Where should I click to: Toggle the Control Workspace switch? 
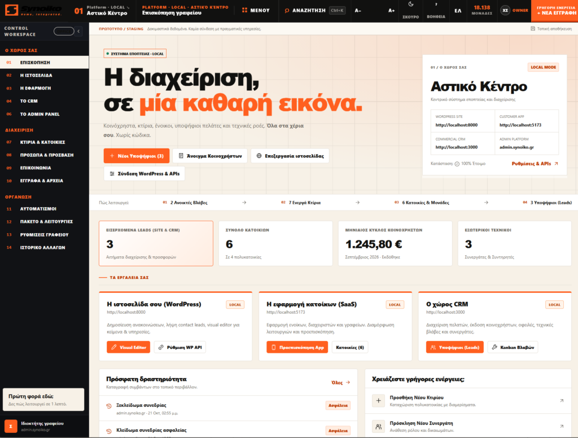pos(64,32)
